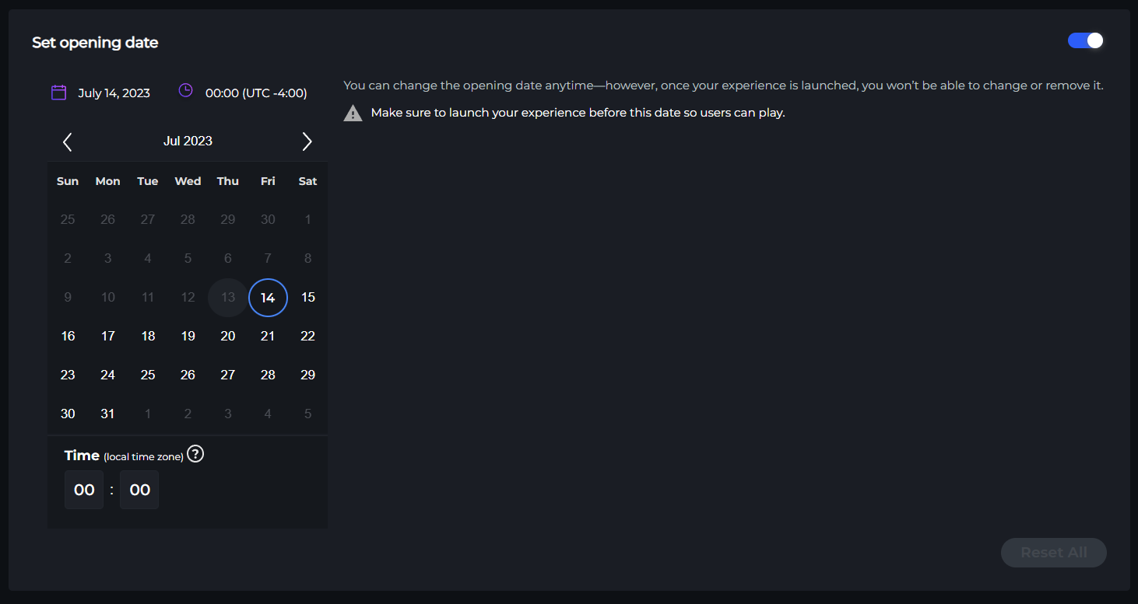Image resolution: width=1138 pixels, height=604 pixels.
Task: Click the minutes input box
Action: pyautogui.click(x=139, y=490)
